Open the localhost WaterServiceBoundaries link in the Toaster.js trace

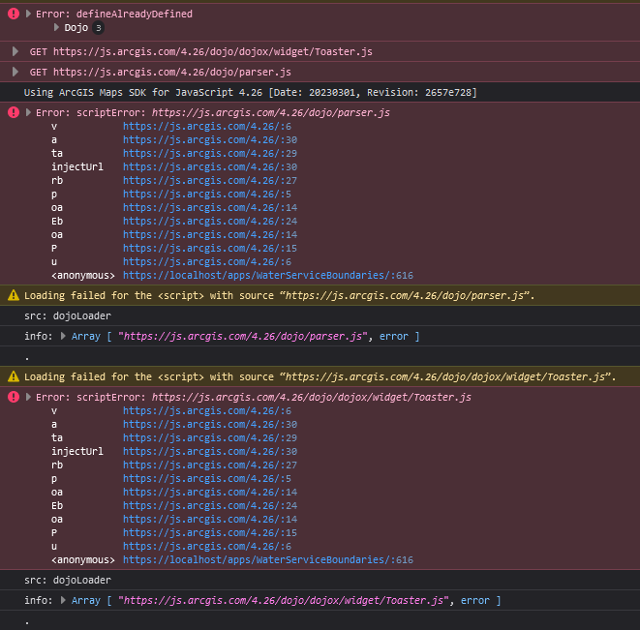[x=267, y=559]
